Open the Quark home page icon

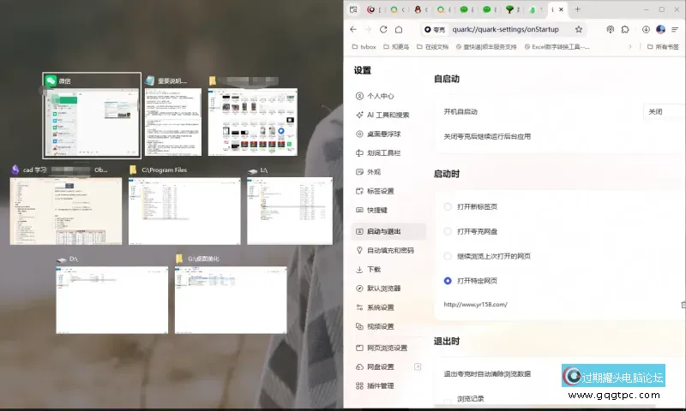coord(399,29)
